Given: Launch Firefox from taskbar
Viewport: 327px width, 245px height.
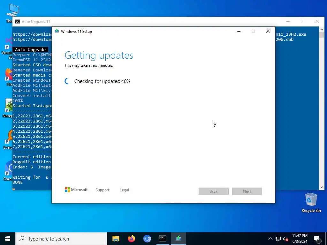Looking at the screenshot, I should click(131, 239).
